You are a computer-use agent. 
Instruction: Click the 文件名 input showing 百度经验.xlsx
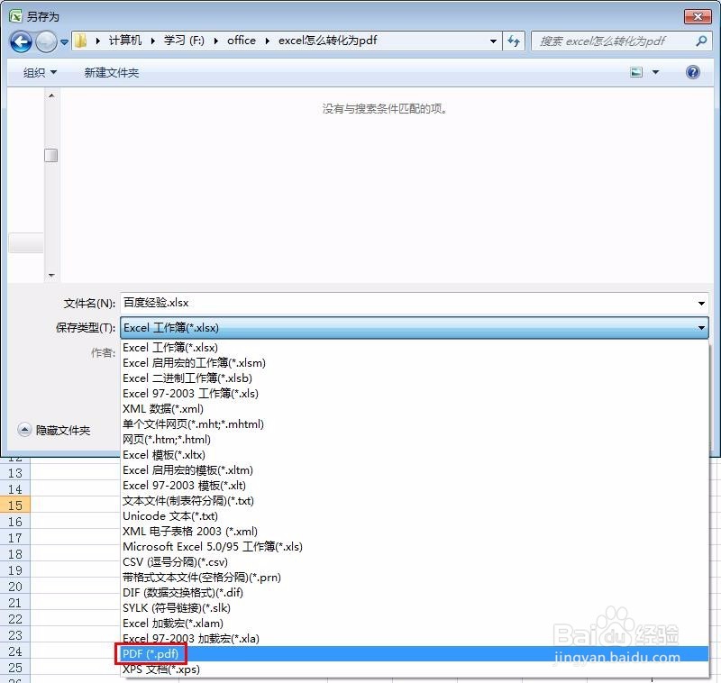[x=360, y=304]
